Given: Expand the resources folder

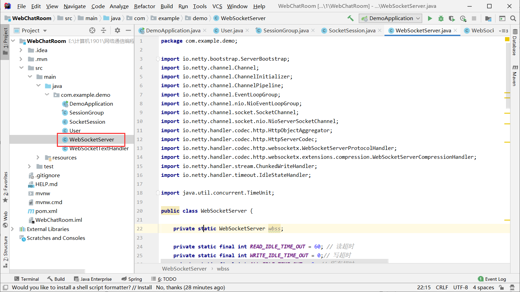Looking at the screenshot, I should pyautogui.click(x=38, y=157).
